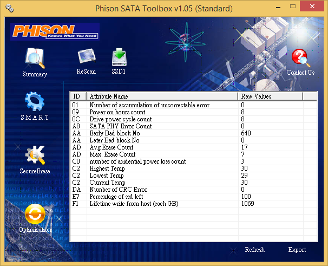Select the Percentage of ssd left row
328x266 pixels.
pos(193,197)
